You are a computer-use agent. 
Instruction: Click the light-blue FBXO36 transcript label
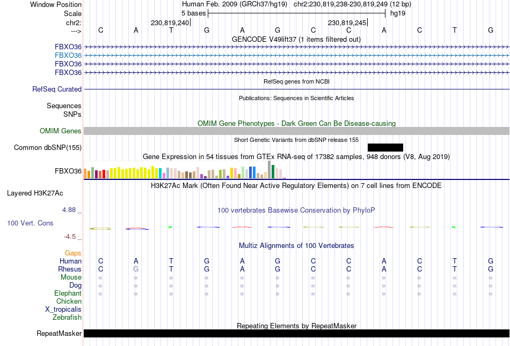(68, 56)
